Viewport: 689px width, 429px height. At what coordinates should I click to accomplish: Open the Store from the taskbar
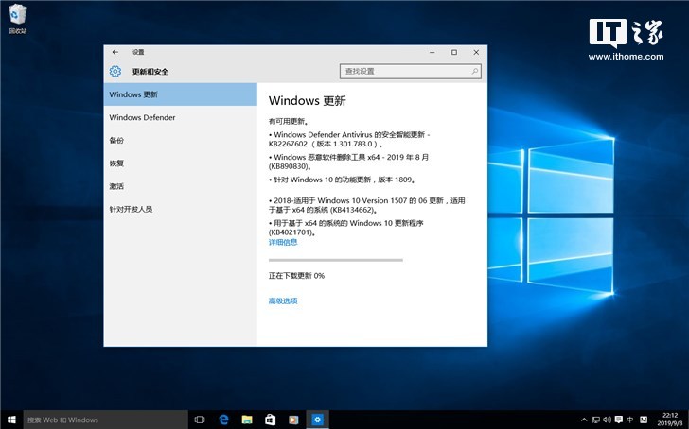[271, 420]
